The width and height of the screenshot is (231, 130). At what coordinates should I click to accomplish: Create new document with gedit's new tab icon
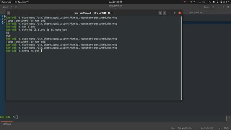click(16, 7)
